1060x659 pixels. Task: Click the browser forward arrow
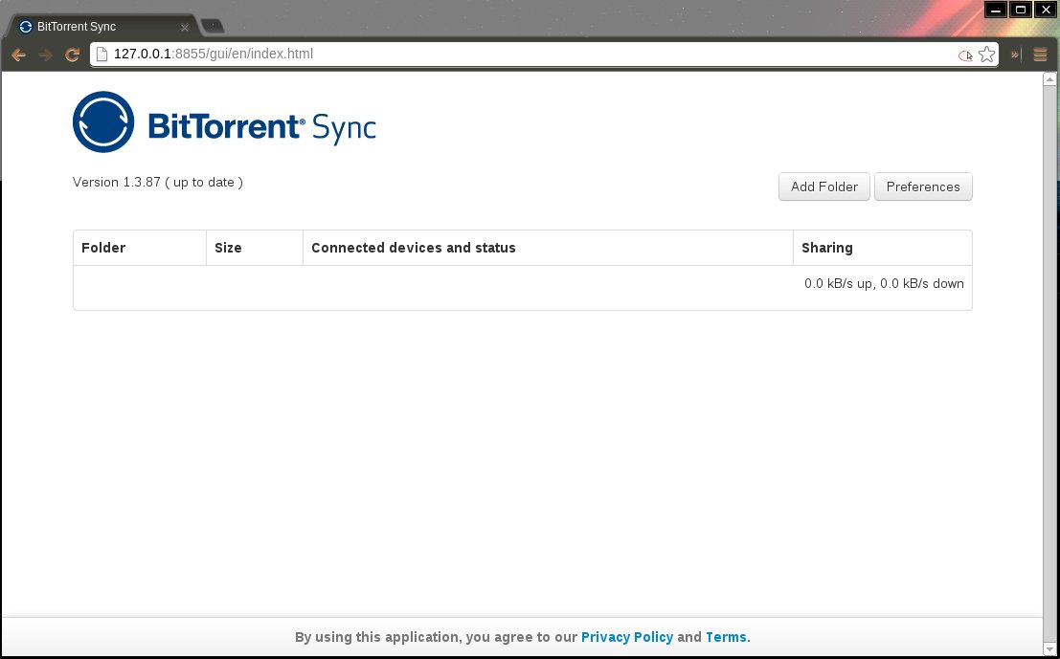click(x=45, y=55)
